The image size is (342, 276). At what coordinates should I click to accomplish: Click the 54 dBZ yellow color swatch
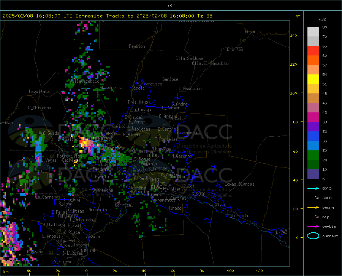(313, 79)
